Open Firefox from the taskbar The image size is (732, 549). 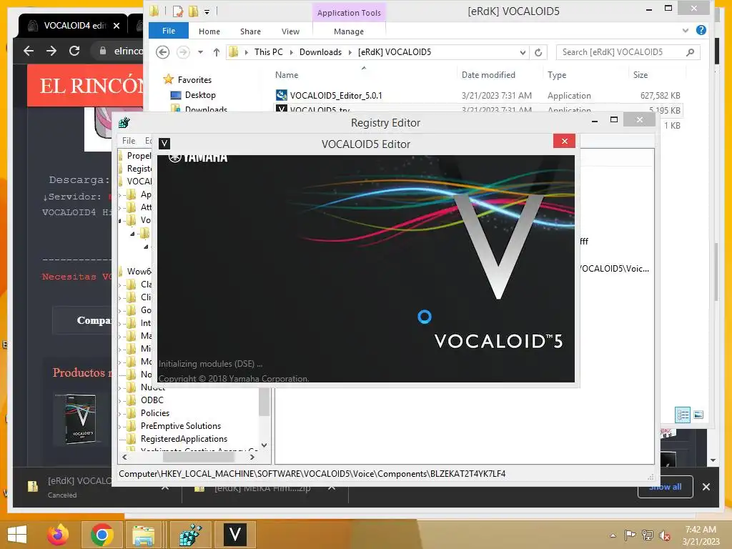point(58,535)
